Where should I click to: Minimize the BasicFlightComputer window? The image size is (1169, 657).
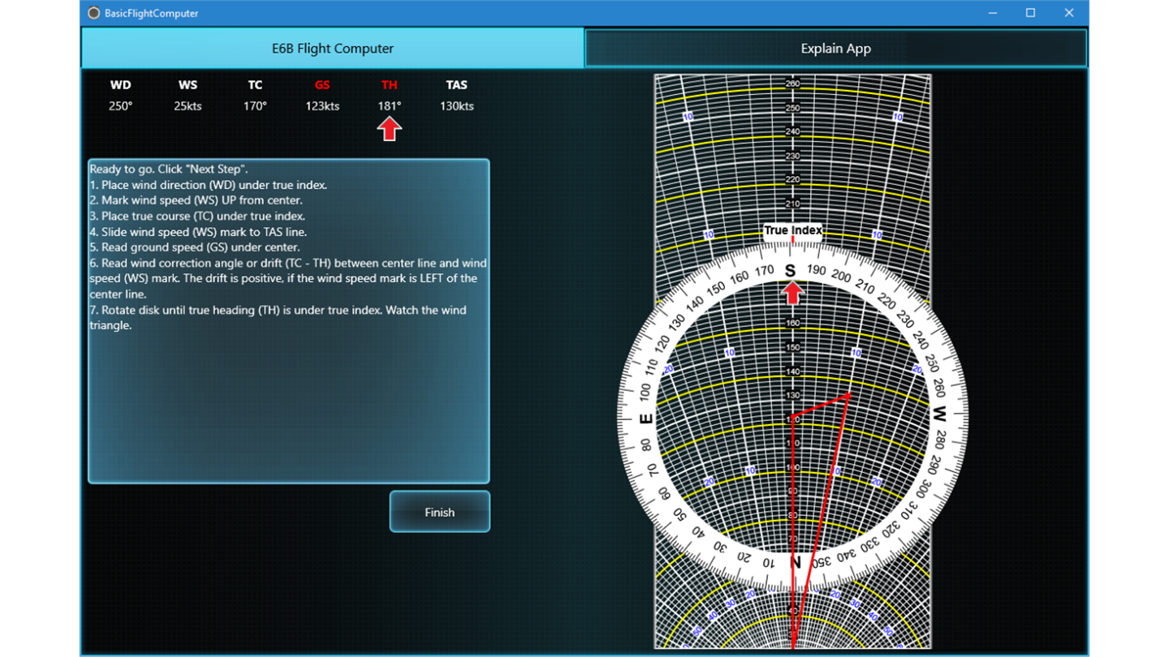993,13
